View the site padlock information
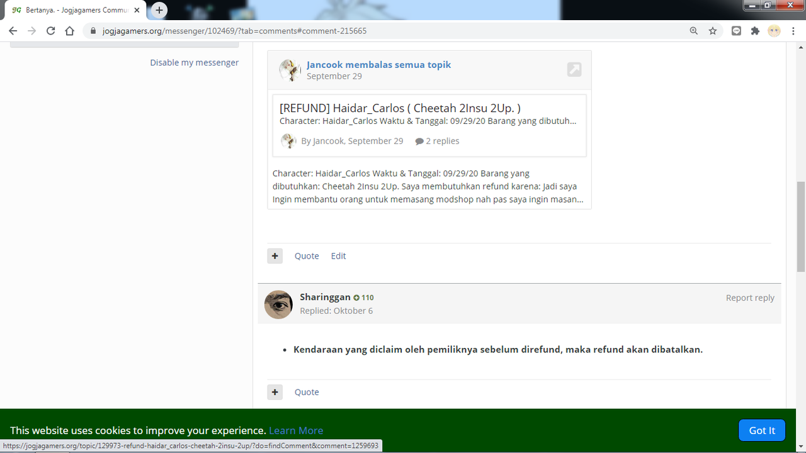This screenshot has height=453, width=806. tap(93, 31)
